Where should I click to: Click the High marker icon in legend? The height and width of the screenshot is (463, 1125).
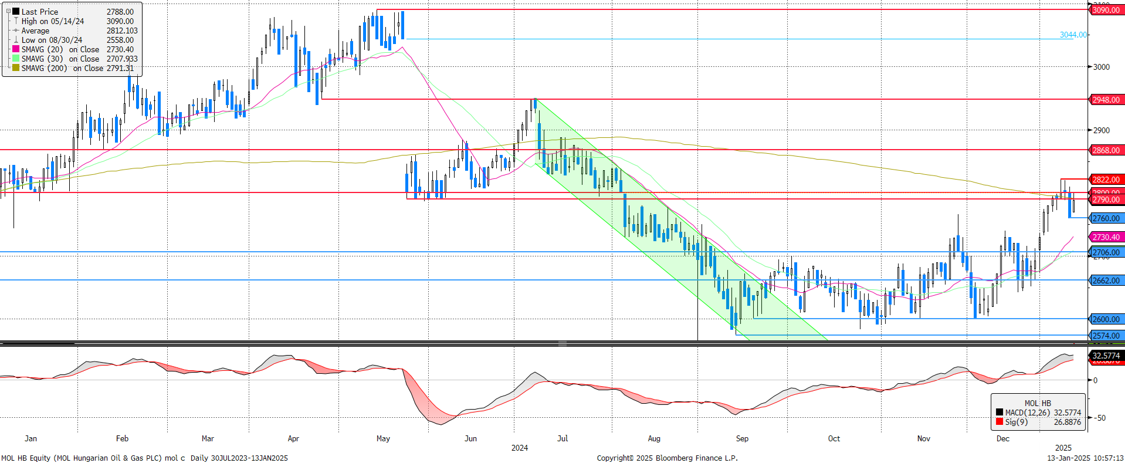[16, 21]
